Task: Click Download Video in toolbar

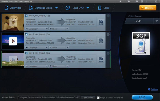Action: tap(41, 8)
